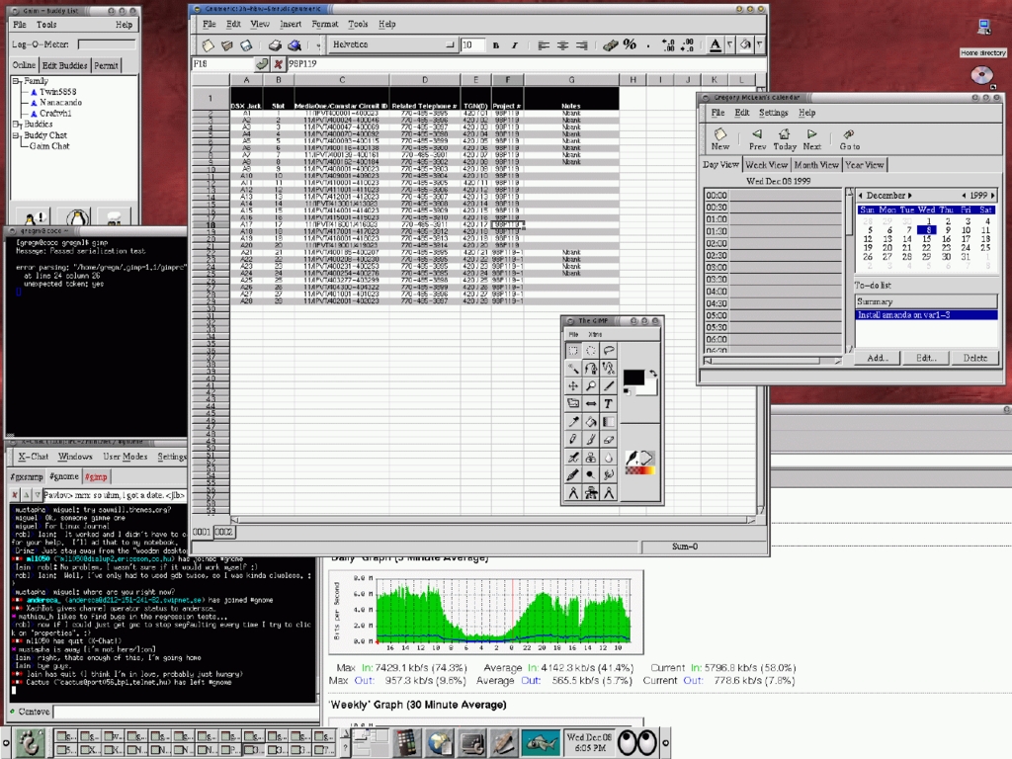Toggle bold formatting in Gnumeric
The height and width of the screenshot is (759, 1012).
click(x=495, y=43)
